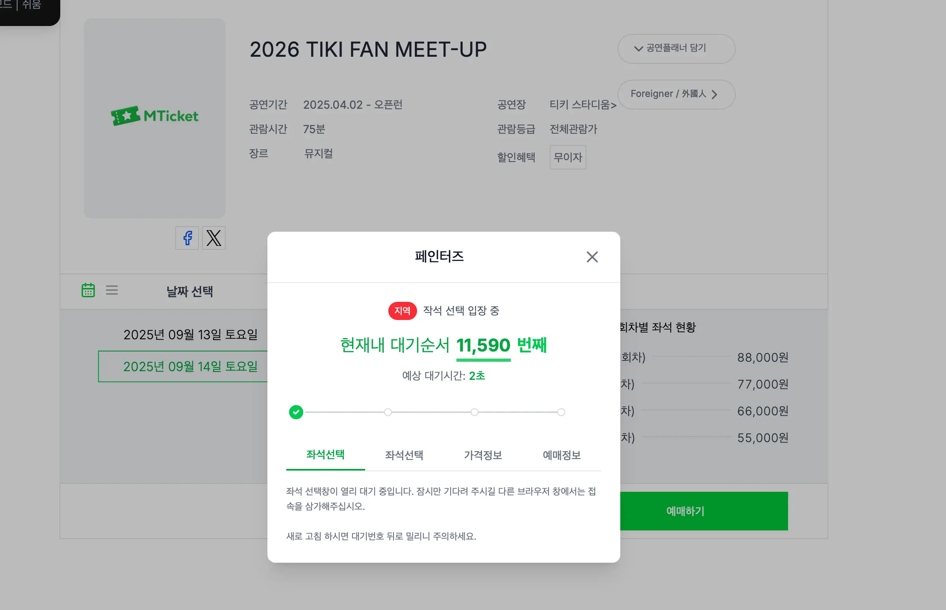
Task: Select date 2025년 09월 13일
Action: coord(190,335)
